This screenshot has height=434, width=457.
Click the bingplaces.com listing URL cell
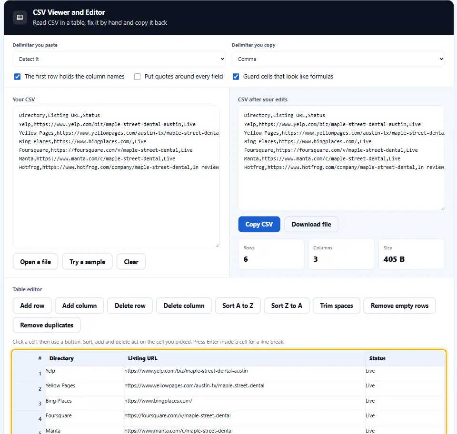click(x=245, y=404)
